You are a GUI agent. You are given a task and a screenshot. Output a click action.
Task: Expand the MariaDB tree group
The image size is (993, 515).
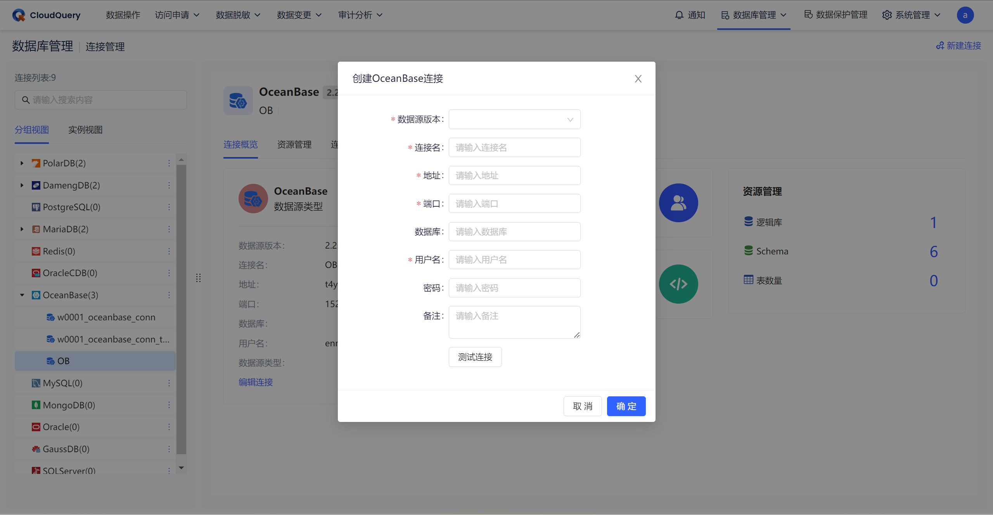pos(22,229)
